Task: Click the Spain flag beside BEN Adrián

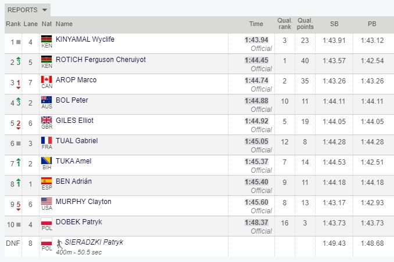Action: click(x=46, y=181)
